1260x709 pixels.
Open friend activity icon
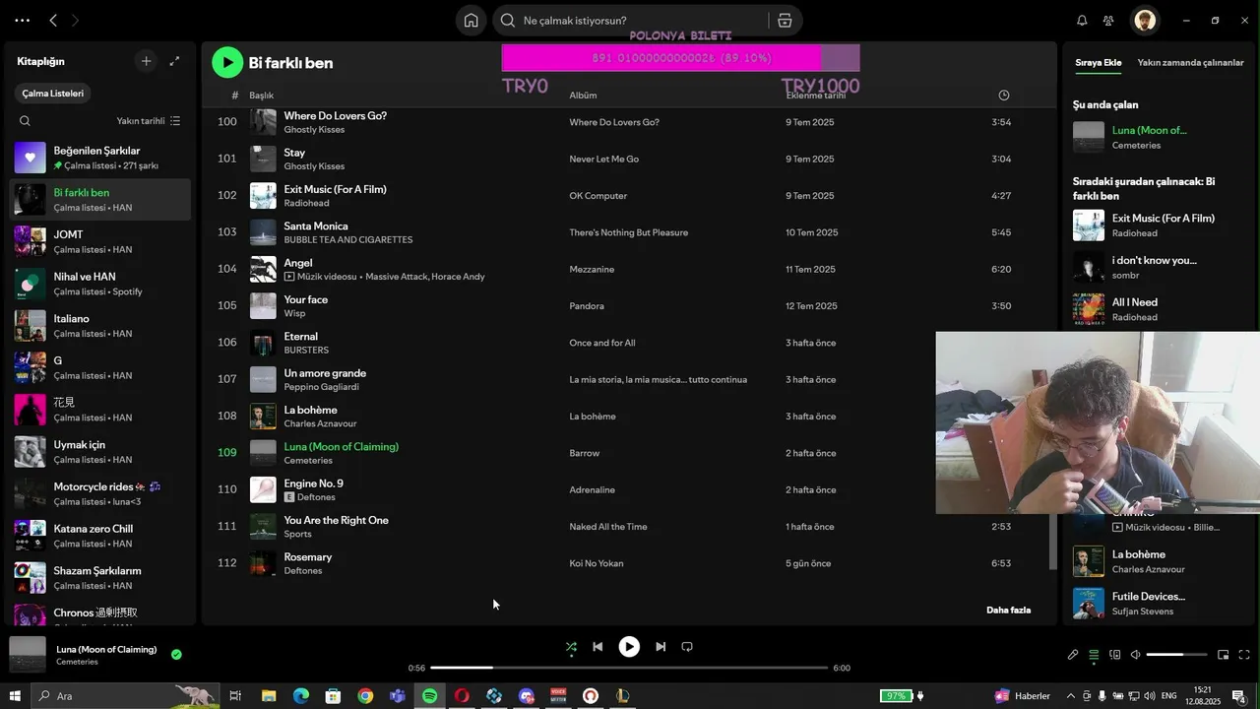(1108, 21)
